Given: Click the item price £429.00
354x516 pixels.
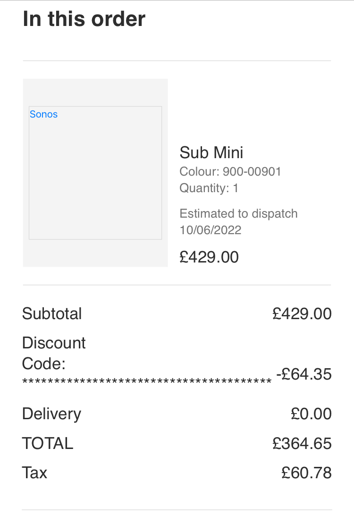Looking at the screenshot, I should [209, 257].
